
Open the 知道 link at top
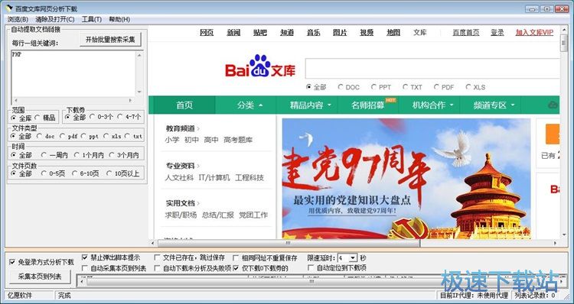coord(287,33)
